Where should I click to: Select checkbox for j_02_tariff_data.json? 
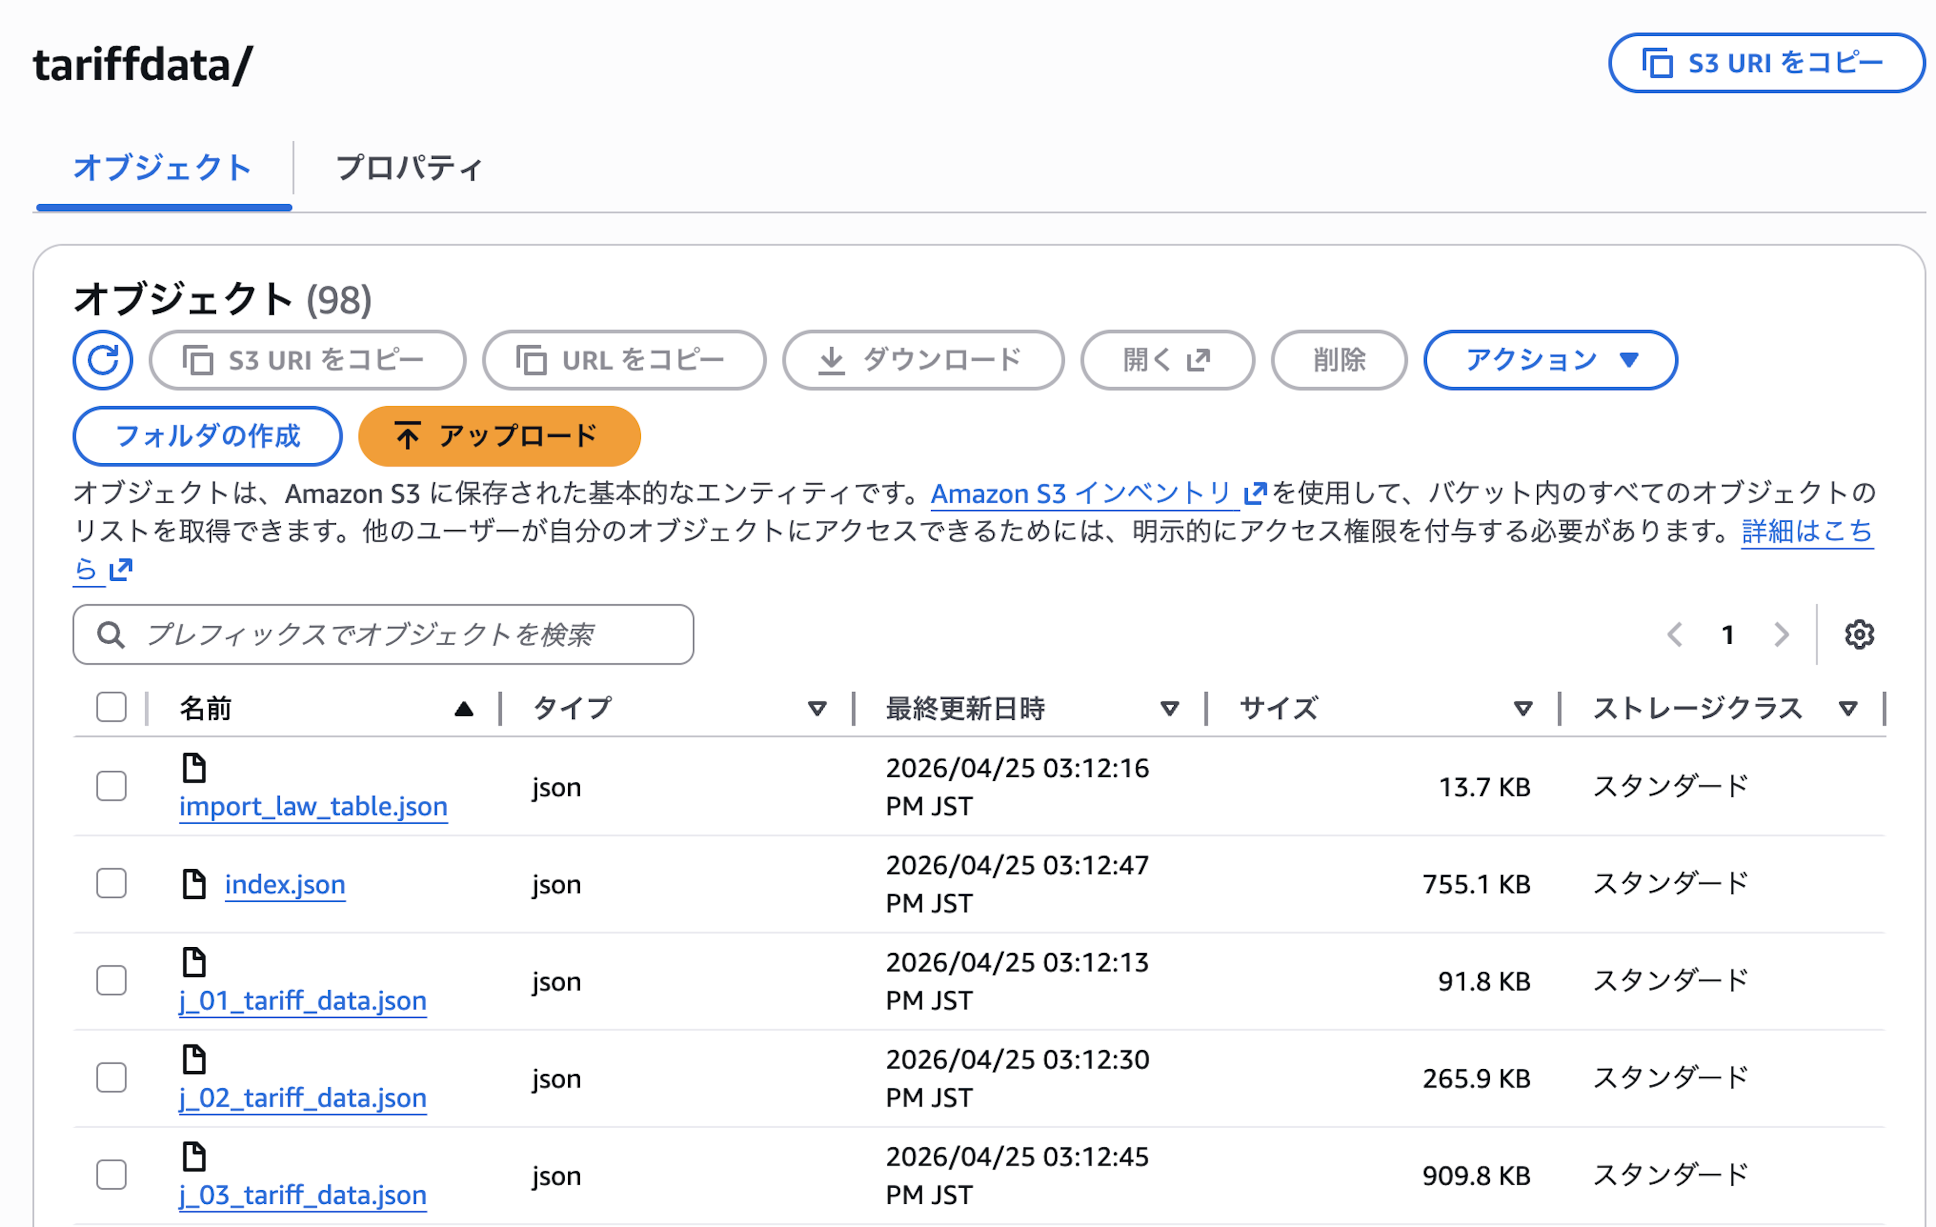111,1077
